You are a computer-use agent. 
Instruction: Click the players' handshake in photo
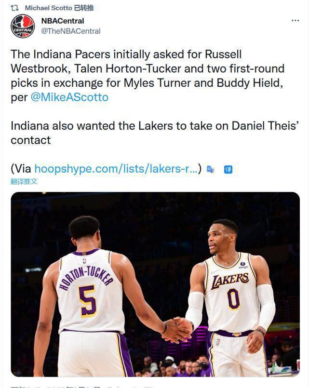tap(176, 330)
